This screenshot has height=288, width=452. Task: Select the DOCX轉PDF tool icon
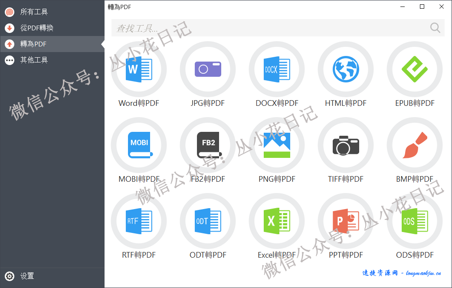tap(277, 69)
